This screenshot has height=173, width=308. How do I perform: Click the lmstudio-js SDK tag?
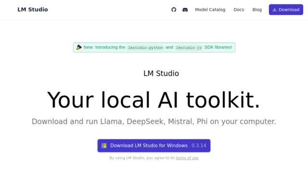[189, 48]
